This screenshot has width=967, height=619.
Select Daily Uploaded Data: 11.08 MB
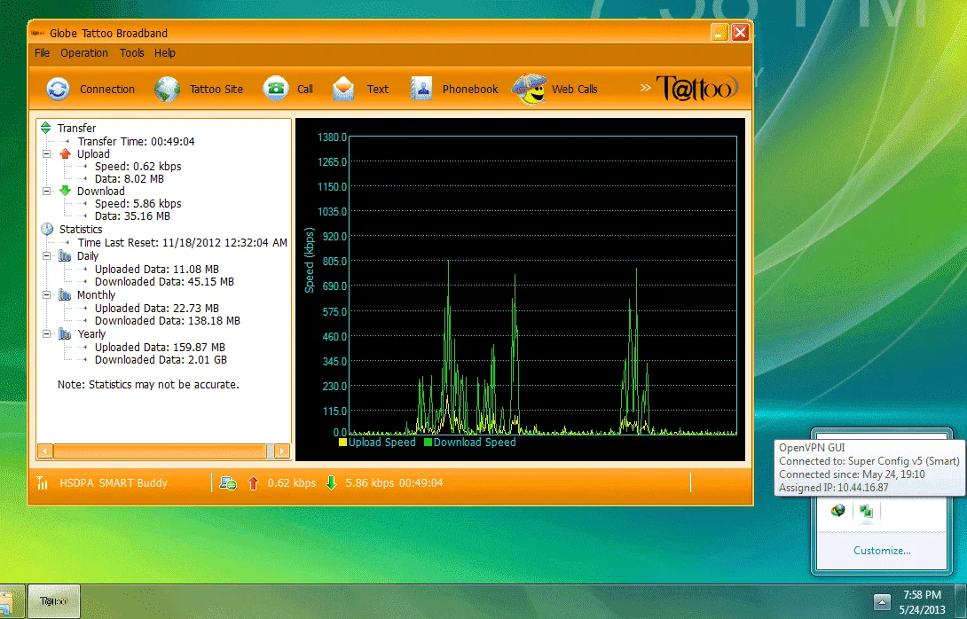click(157, 269)
